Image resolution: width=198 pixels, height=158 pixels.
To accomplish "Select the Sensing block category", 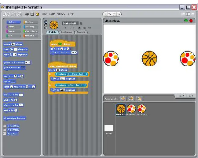I will coord(31,27).
